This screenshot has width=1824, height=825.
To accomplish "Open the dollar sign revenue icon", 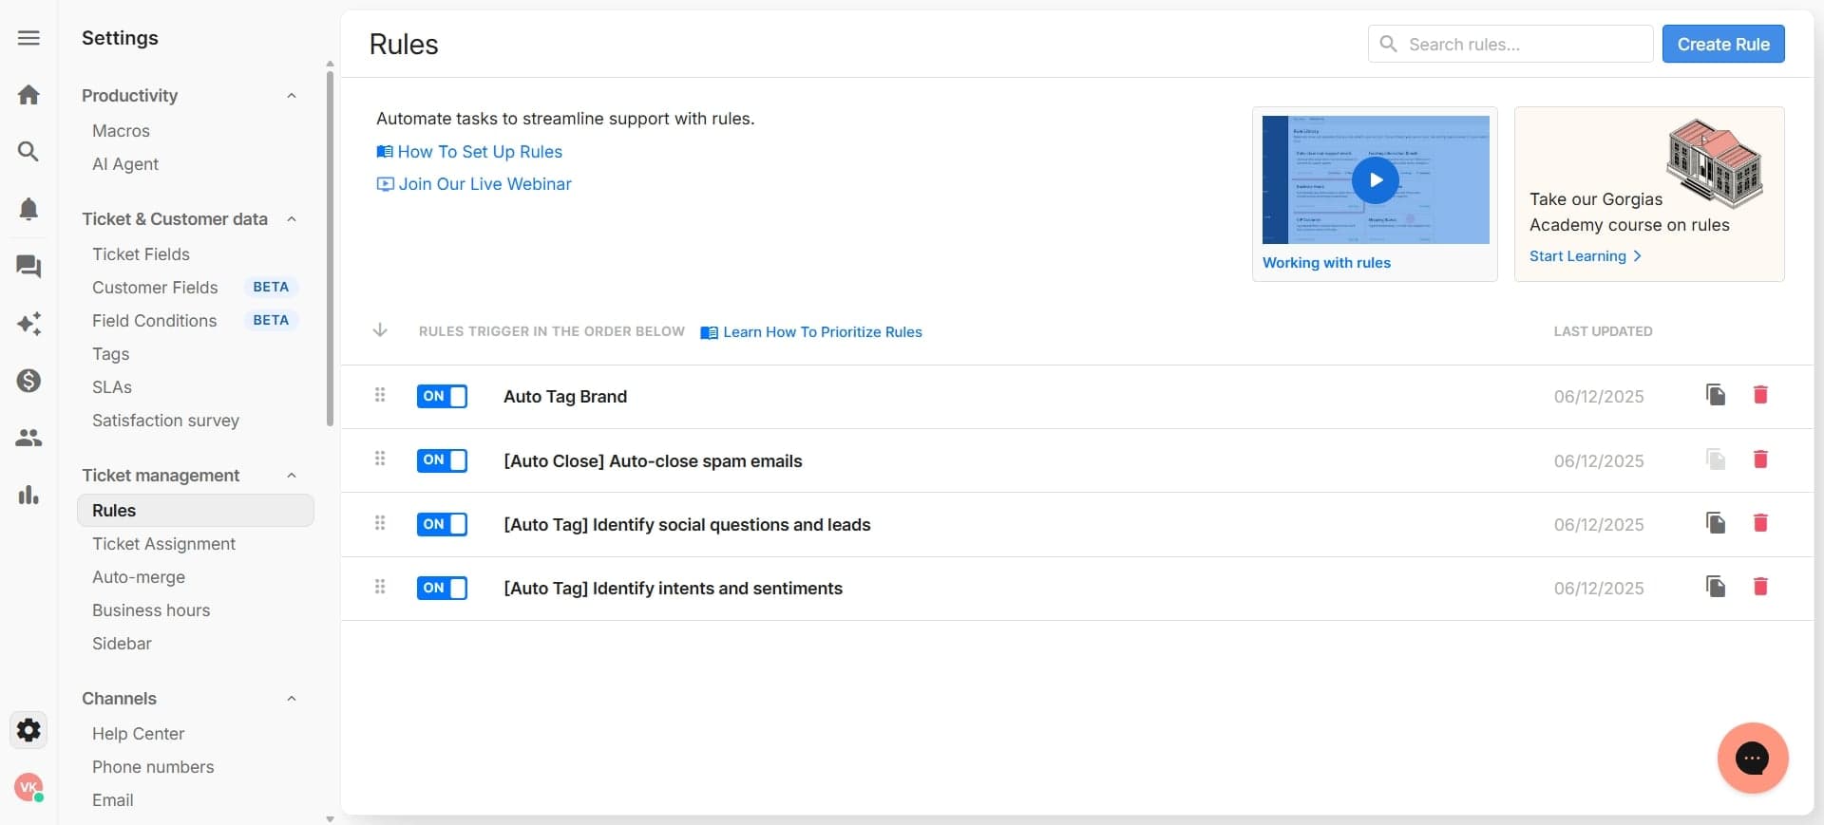I will [28, 381].
